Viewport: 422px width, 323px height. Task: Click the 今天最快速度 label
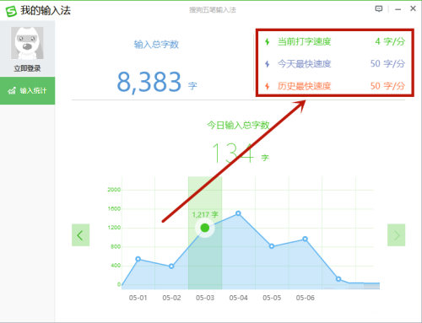click(x=304, y=64)
